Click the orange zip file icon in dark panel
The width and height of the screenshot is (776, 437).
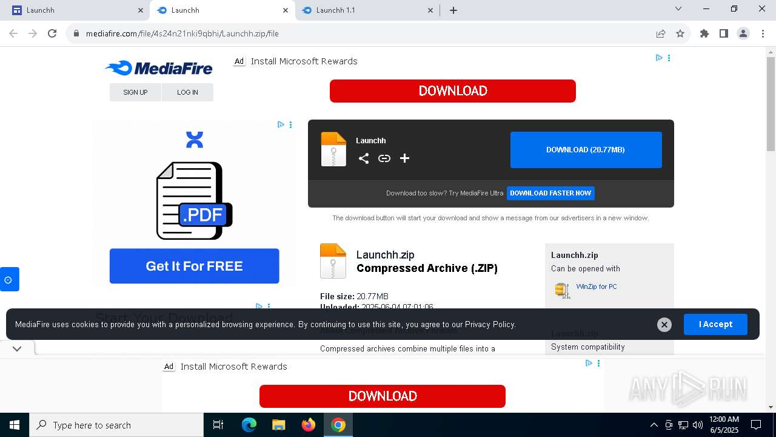[333, 149]
